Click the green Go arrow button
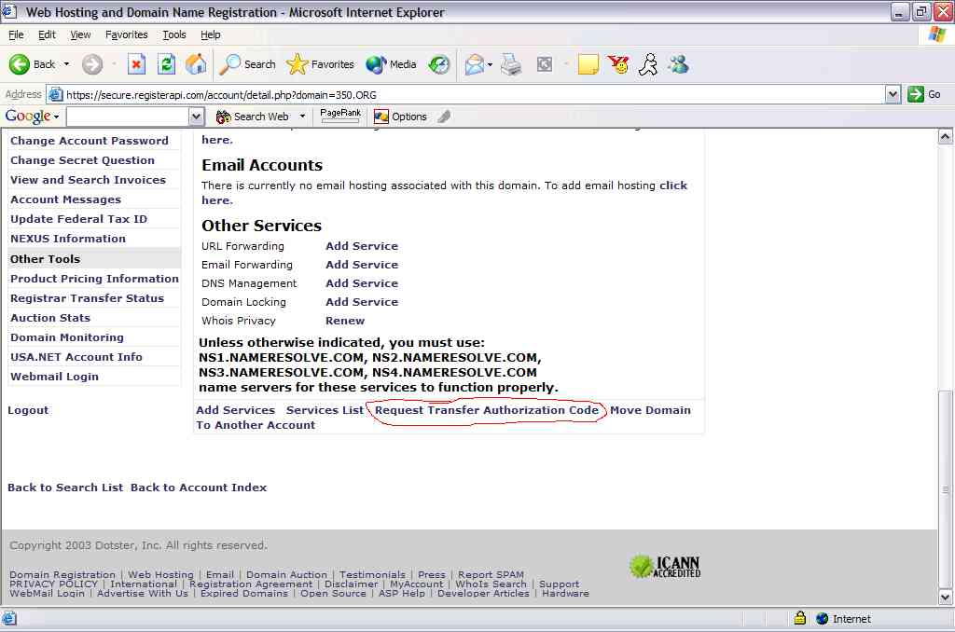 point(916,94)
